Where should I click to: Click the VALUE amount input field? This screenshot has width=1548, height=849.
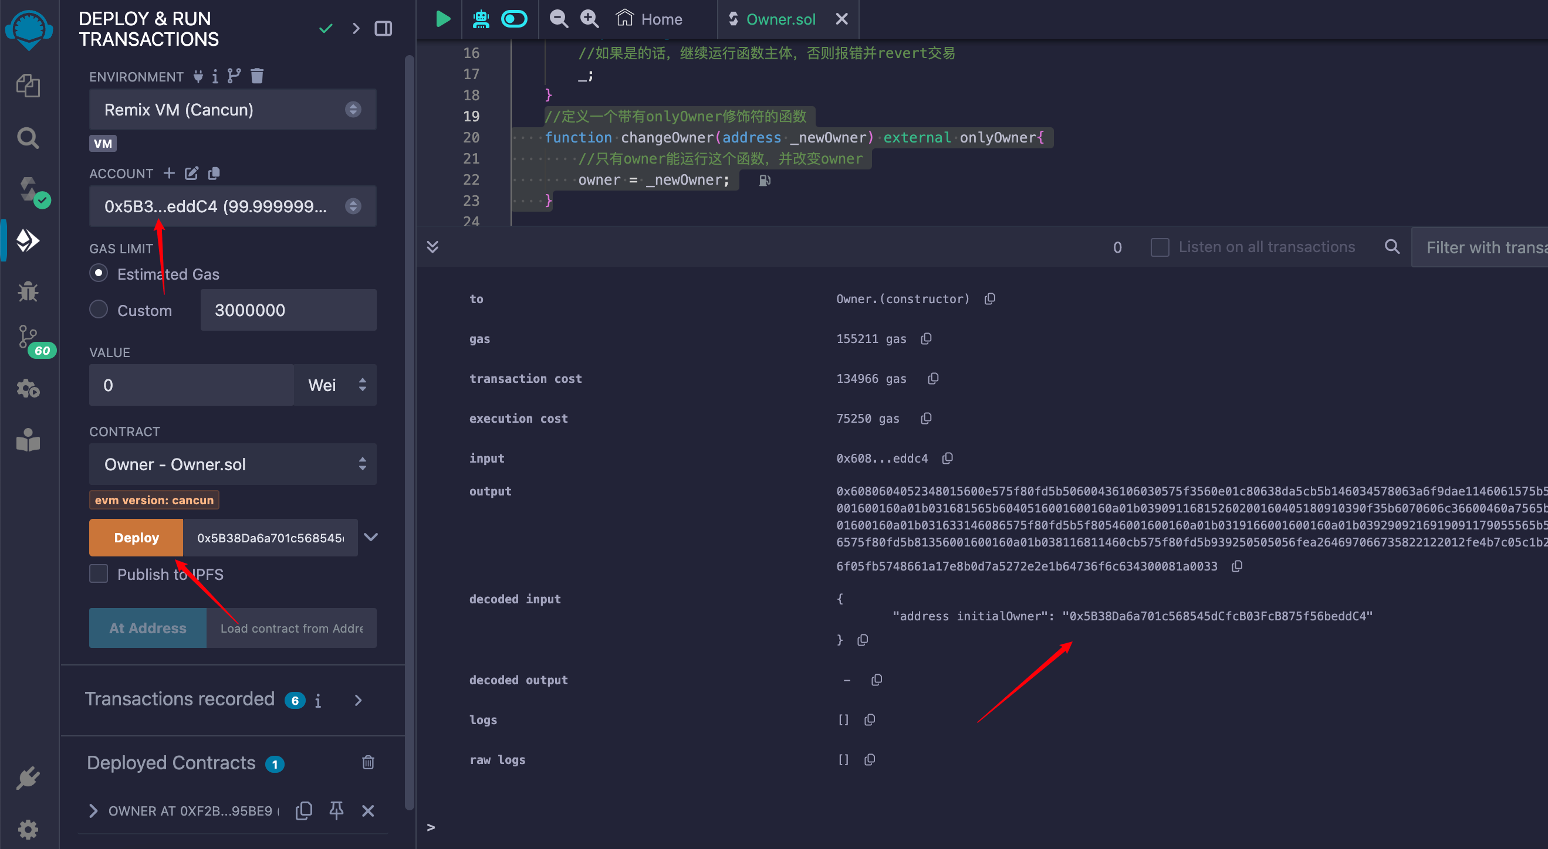pos(192,385)
